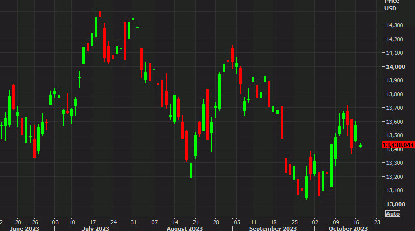Click date tick 23 on time axis
The height and width of the screenshot is (231, 415).
[x=377, y=222]
